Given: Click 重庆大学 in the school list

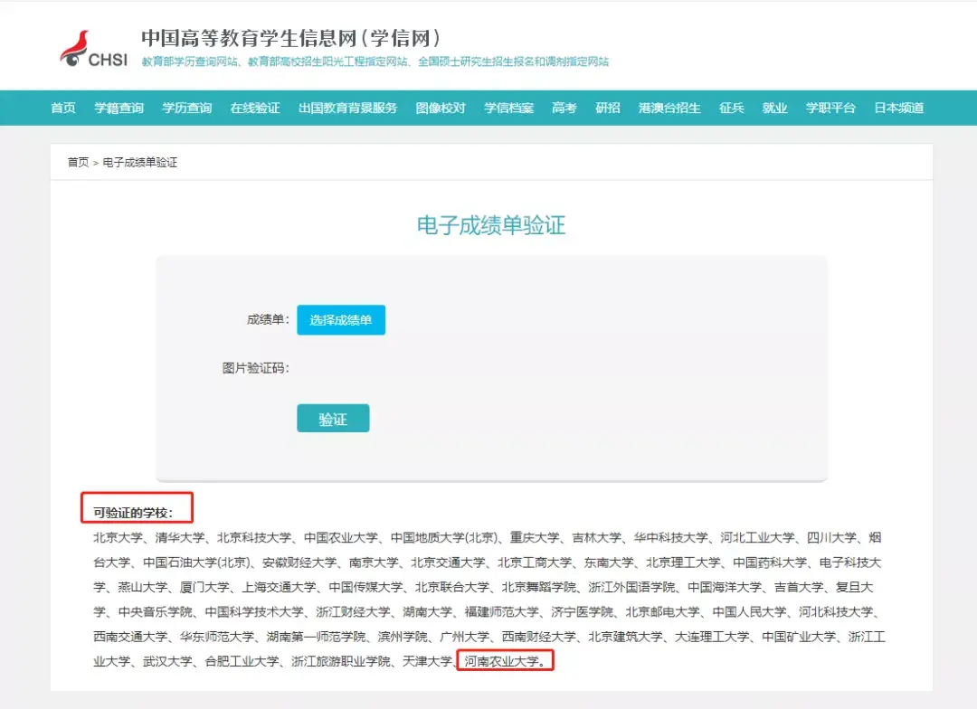Looking at the screenshot, I should pos(535,538).
